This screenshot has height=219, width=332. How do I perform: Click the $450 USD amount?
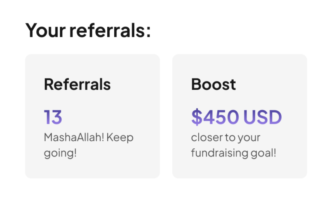point(237,117)
